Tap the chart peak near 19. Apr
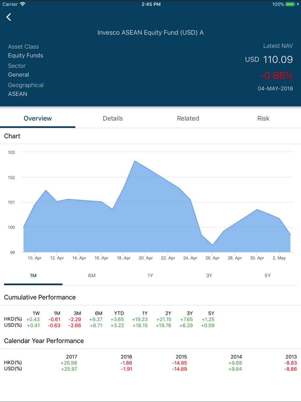301x402 pixels. tap(135, 161)
